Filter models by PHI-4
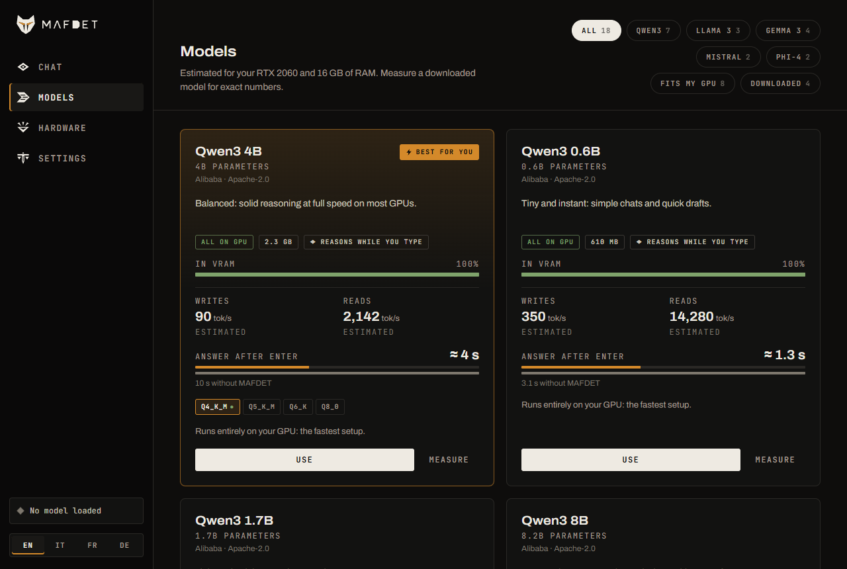This screenshot has width=847, height=569. click(x=793, y=57)
